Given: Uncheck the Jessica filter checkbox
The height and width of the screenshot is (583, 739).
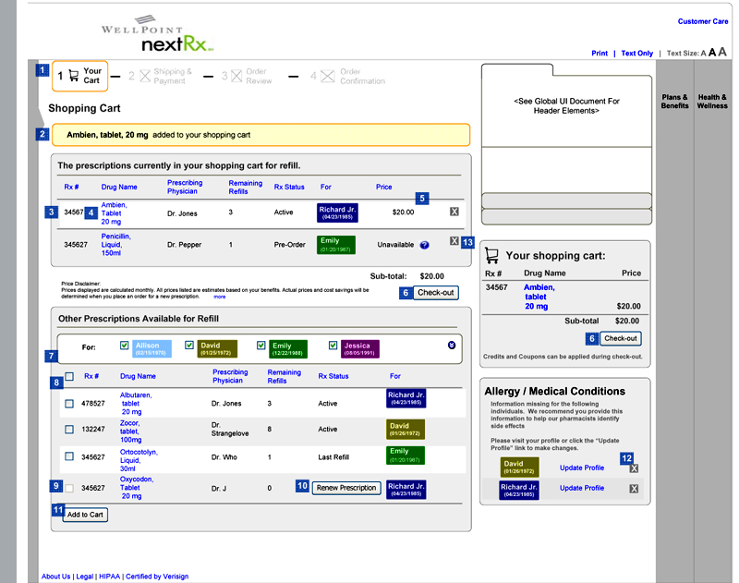Looking at the screenshot, I should tap(333, 346).
